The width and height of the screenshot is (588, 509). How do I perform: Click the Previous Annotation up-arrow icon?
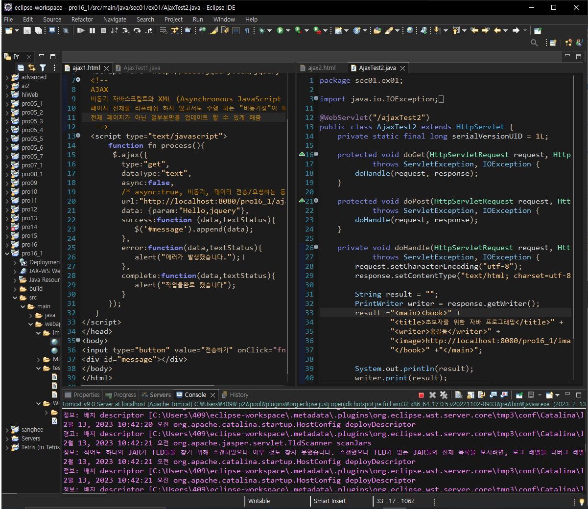point(456,30)
